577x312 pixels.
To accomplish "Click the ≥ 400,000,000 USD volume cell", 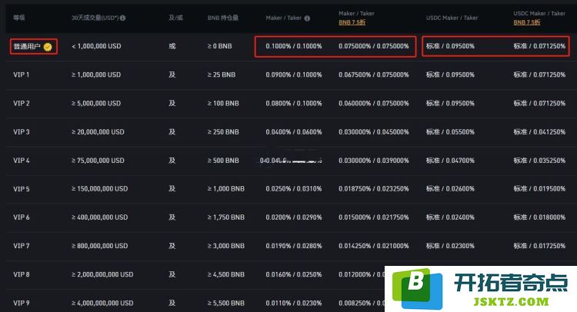I will [100, 217].
